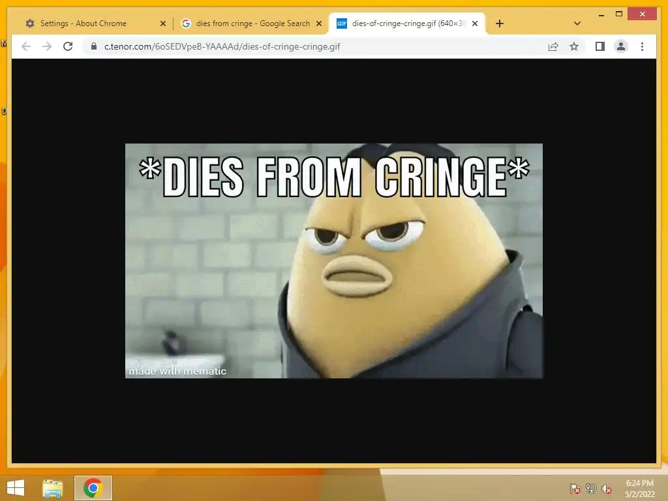The width and height of the screenshot is (668, 501).
Task: Share this page using the share icon
Action: (553, 46)
